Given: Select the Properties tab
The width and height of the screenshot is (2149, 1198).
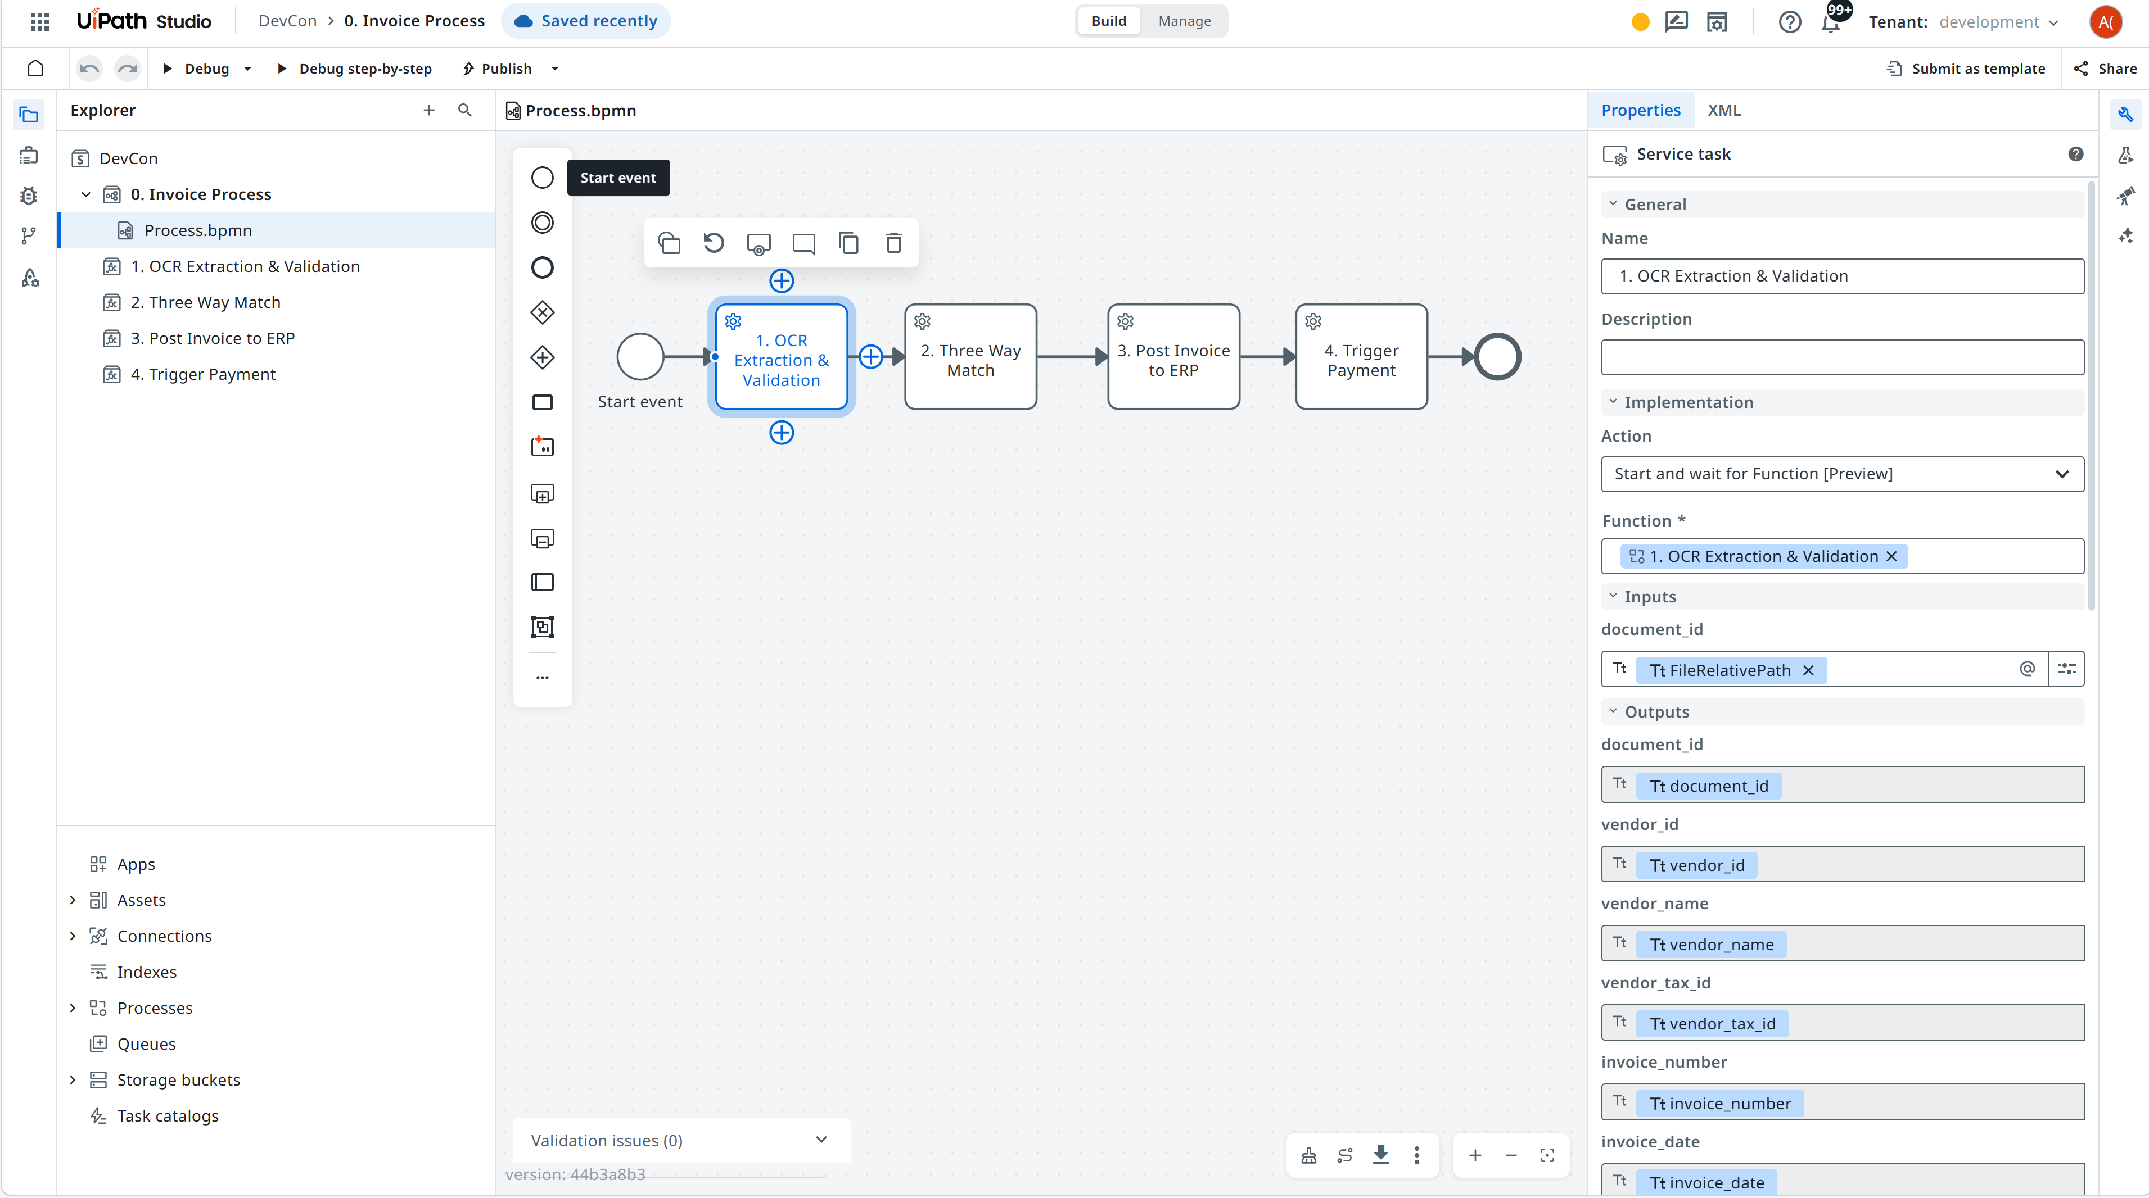Looking at the screenshot, I should point(1640,110).
